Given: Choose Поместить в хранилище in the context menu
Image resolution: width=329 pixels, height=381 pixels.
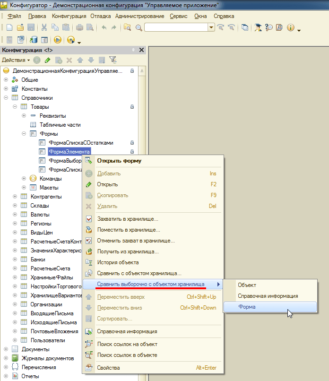Looking at the screenshot, I should [x=153, y=230].
